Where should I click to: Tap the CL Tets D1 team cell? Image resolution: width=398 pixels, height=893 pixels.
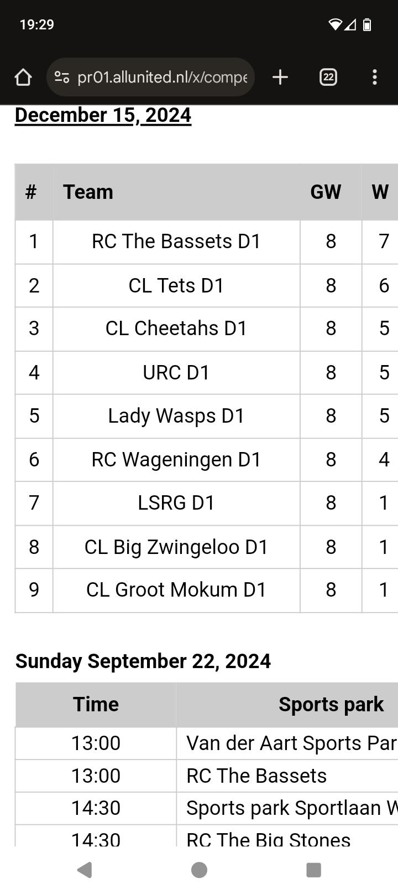pos(176,285)
